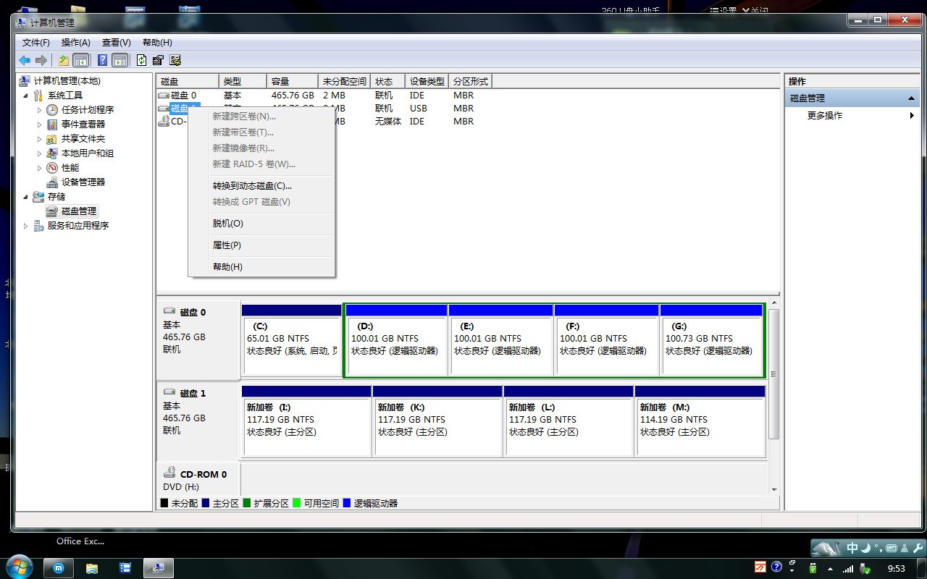This screenshot has height=579, width=927.
Task: Sort by the 磁盘 column header
Action: click(x=188, y=82)
